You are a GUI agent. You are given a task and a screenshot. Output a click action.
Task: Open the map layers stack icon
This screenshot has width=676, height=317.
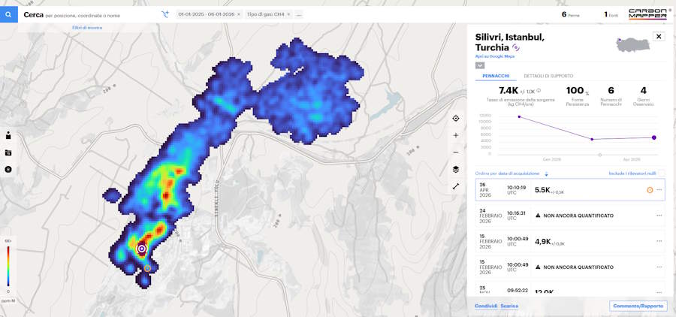(456, 170)
